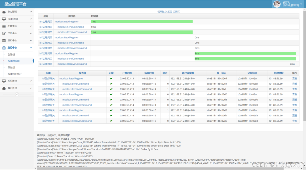This screenshot has width=306, height=170.
Task: Click green checkmark in row c0a81ff111bc02d0
Action: [111, 94]
